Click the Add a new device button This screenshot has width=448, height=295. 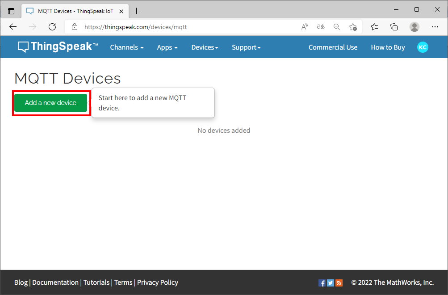pyautogui.click(x=50, y=103)
